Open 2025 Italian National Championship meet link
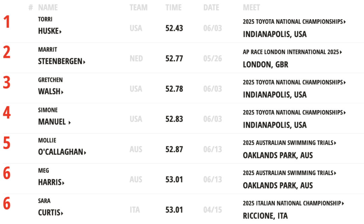Image resolution: width=364 pixels, height=224 pixels. [x=294, y=203]
